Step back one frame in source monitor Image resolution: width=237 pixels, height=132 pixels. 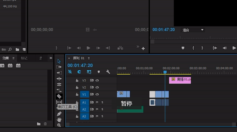pos(79,48)
